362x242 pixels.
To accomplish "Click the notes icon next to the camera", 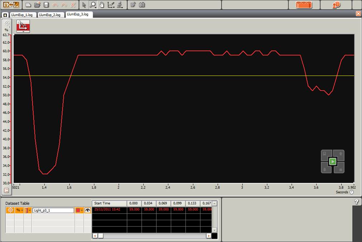I will coord(133,5).
